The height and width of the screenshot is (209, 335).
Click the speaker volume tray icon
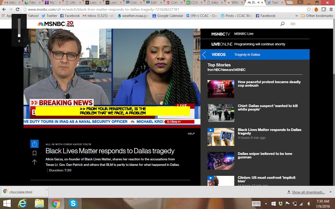point(308,204)
